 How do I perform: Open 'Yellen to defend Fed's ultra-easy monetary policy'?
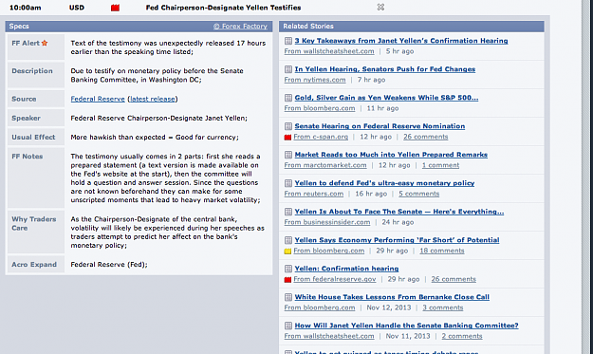[x=384, y=183]
